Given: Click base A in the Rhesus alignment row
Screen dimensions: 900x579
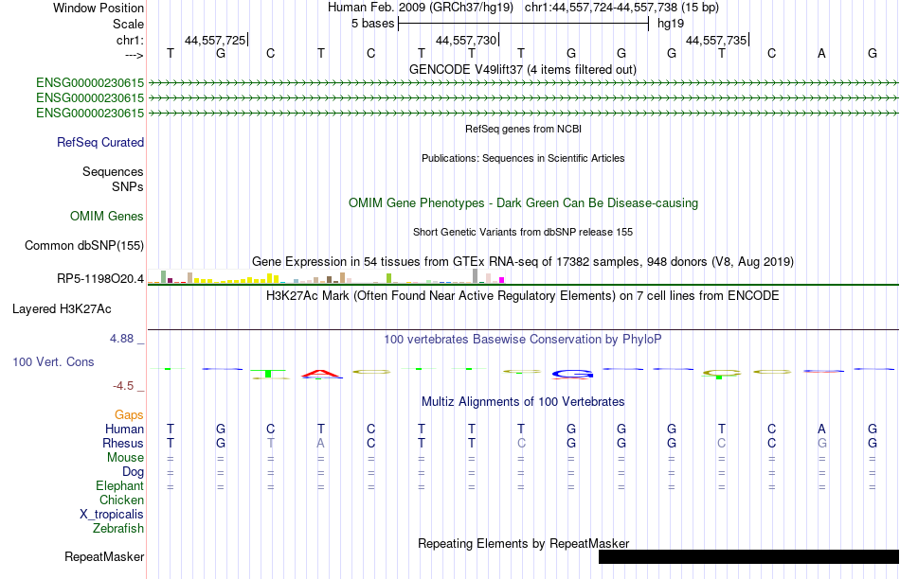Looking at the screenshot, I should 321,443.
